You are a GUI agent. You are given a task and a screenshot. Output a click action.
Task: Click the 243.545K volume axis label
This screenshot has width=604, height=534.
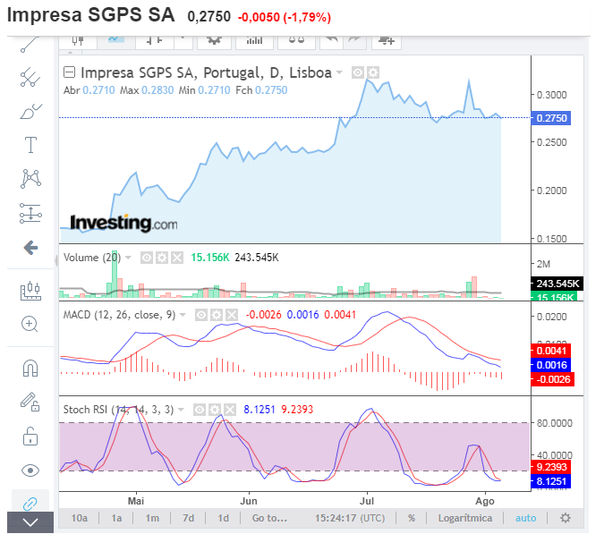(x=557, y=284)
